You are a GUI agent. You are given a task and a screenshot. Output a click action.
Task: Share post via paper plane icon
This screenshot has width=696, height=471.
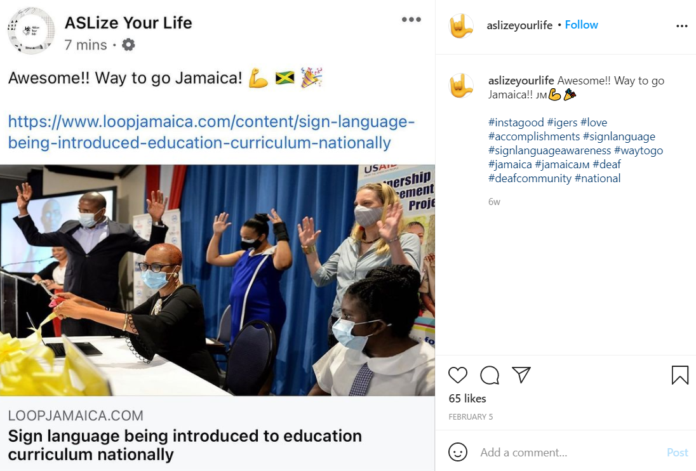pyautogui.click(x=521, y=375)
